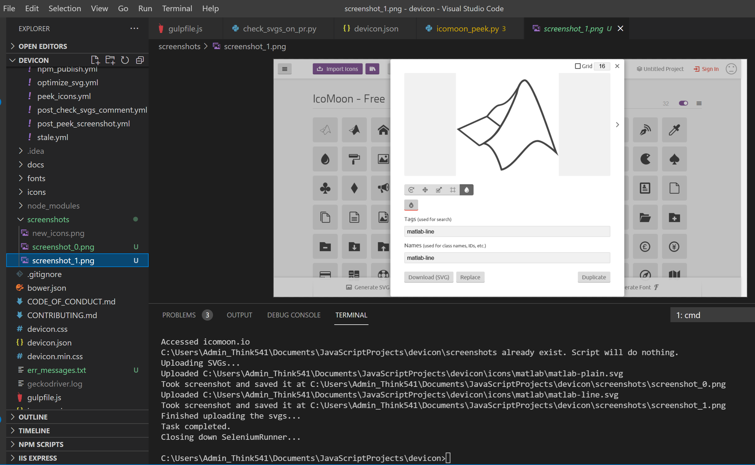The image size is (755, 465).
Task: Toggle the Grid checkbox in icon dialog
Action: pos(578,66)
